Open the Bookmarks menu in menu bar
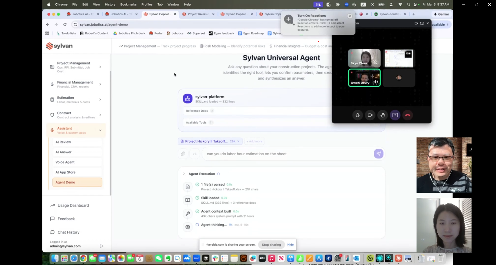 tap(128, 5)
